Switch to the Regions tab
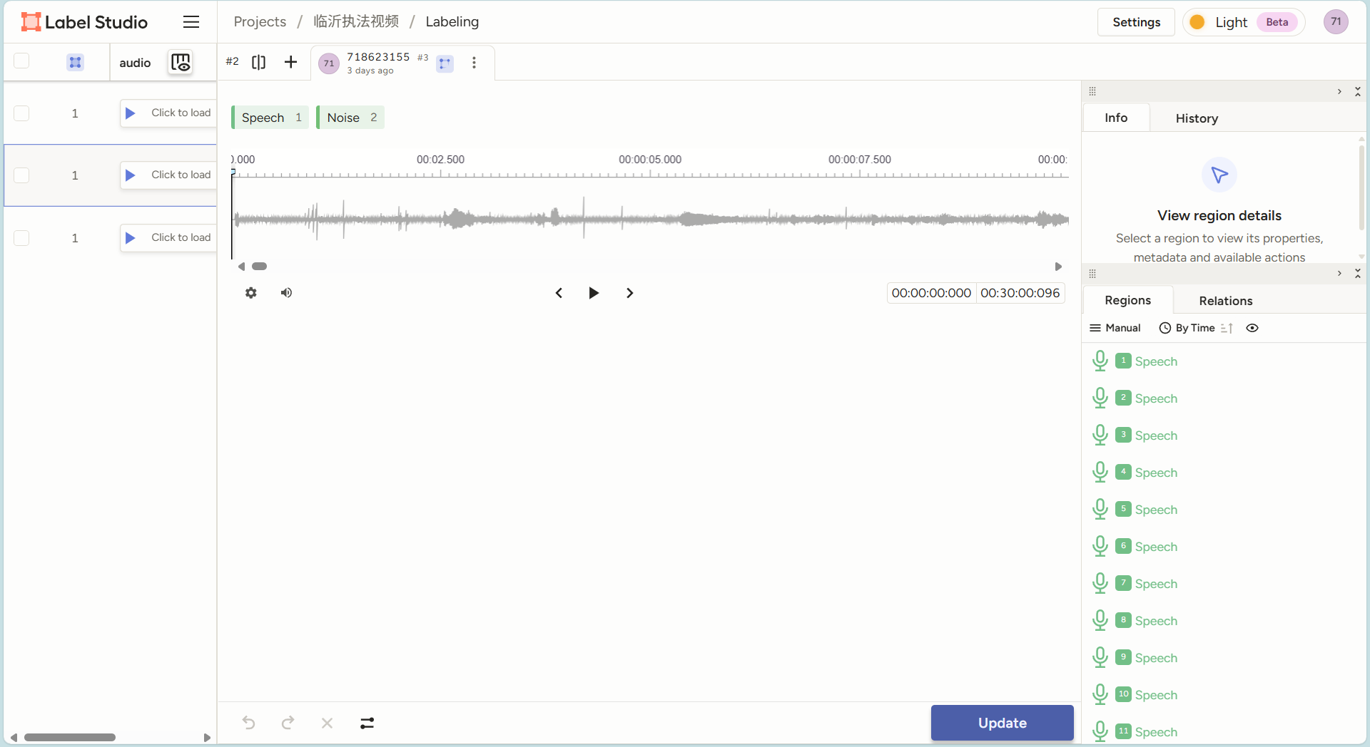The height and width of the screenshot is (747, 1370). tap(1127, 300)
